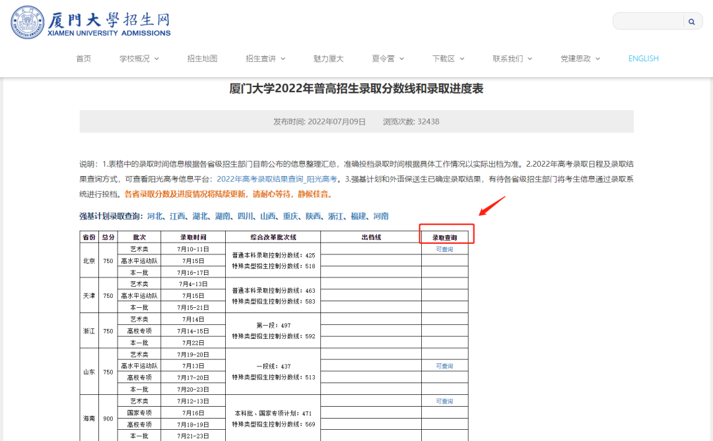
Task: Switch to the ENGLISH site version
Action: (643, 59)
